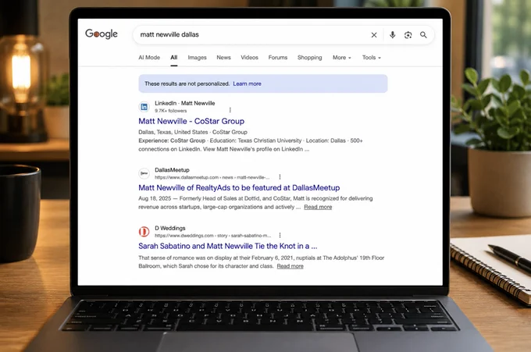Click the dallasmeetup.com URL breadcrumb

212,177
